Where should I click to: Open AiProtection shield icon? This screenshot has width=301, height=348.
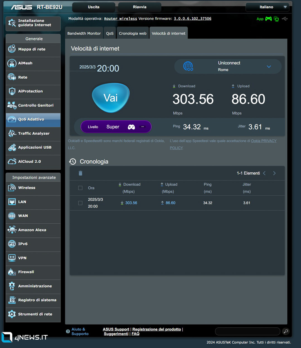[x=12, y=91]
